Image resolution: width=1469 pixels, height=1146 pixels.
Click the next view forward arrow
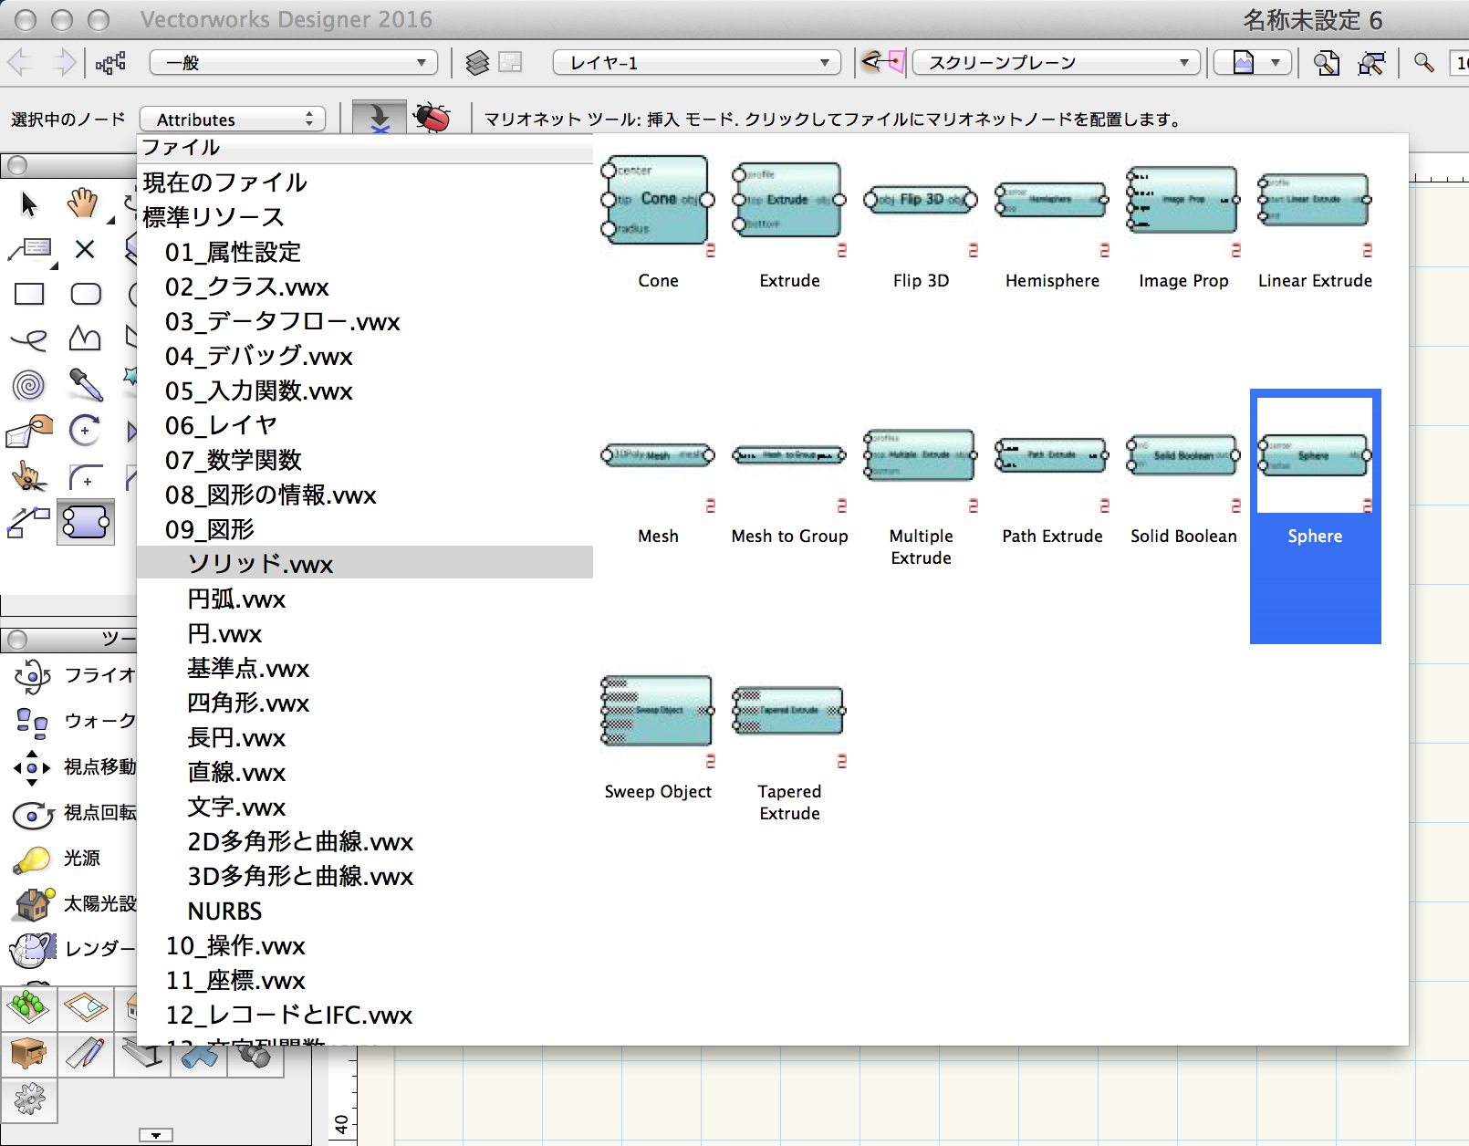point(64,63)
